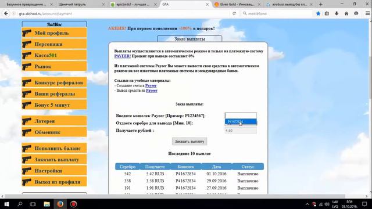
Task: Select the 01.10.2016 date cell
Action: [216, 174]
